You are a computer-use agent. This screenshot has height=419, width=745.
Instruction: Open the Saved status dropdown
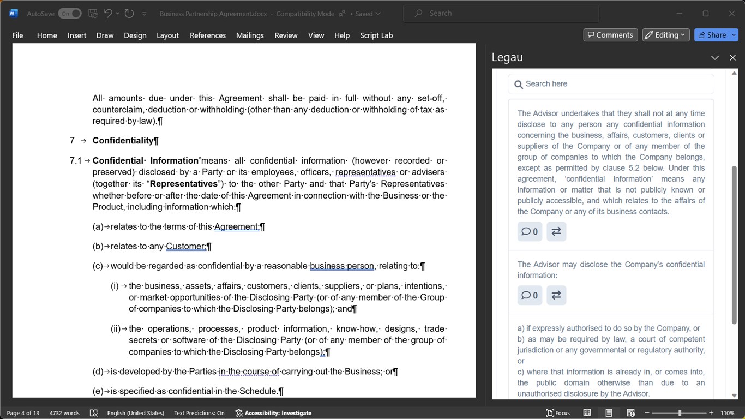pos(368,14)
